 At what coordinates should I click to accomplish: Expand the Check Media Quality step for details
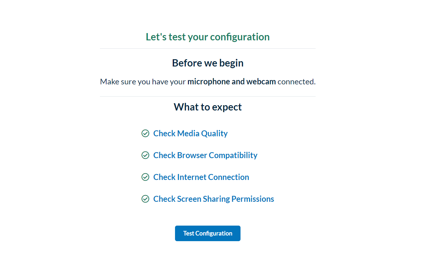190,133
